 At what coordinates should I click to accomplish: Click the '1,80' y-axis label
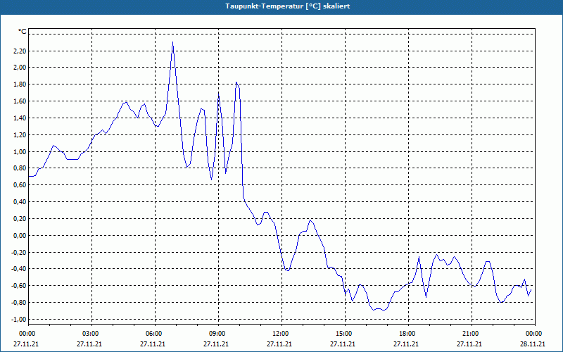pos(19,84)
